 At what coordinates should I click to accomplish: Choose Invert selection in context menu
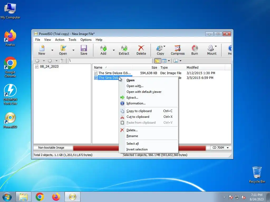[x=137, y=149]
